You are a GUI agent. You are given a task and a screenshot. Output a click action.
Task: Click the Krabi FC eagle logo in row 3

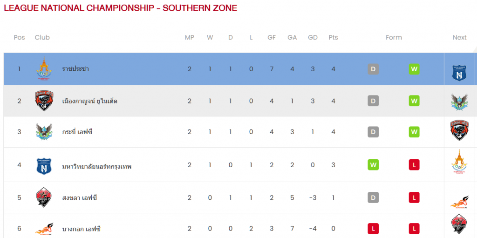pyautogui.click(x=44, y=132)
